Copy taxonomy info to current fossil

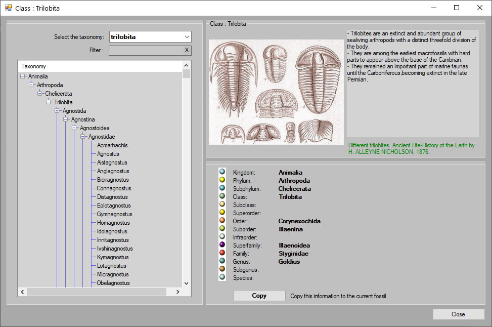tap(259, 296)
